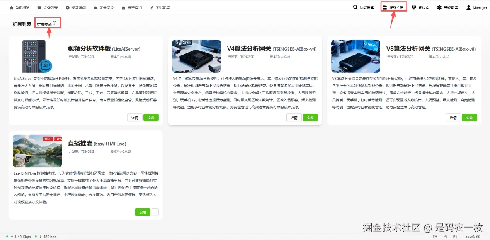Click the info icon next to 扩展安装
Viewport: 490px width, 240px height.
54,23
